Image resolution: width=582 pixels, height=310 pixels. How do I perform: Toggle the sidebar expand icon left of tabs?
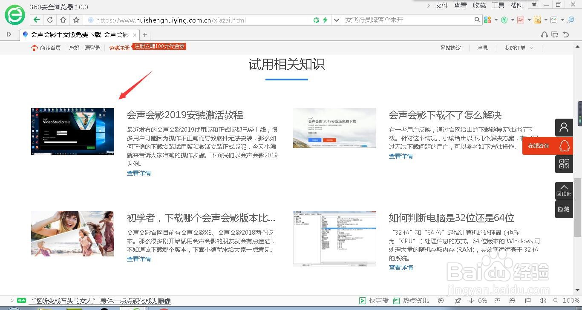pos(9,34)
